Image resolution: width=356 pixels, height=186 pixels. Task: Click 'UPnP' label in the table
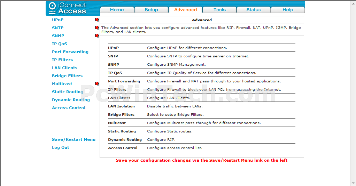coord(113,48)
